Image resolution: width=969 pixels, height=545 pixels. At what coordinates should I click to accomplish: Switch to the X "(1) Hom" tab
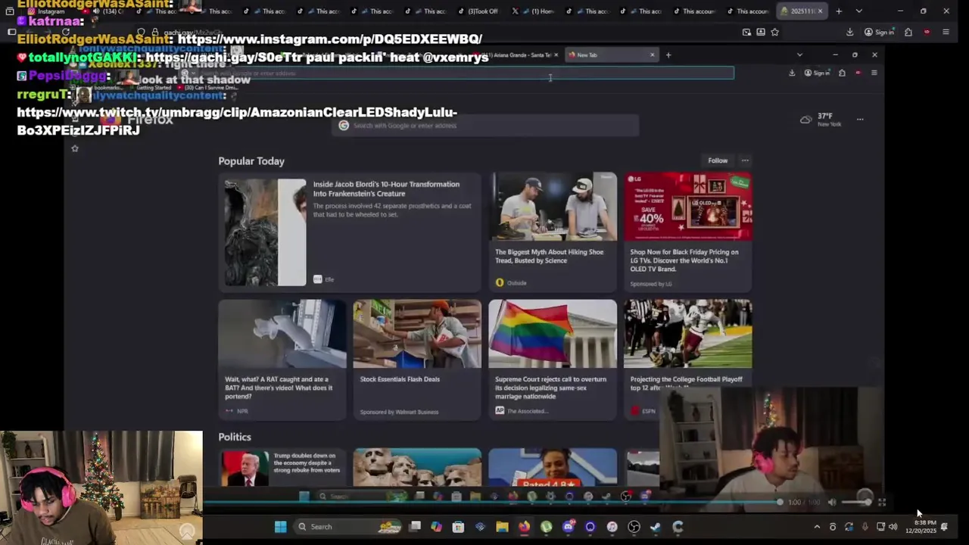pyautogui.click(x=536, y=11)
